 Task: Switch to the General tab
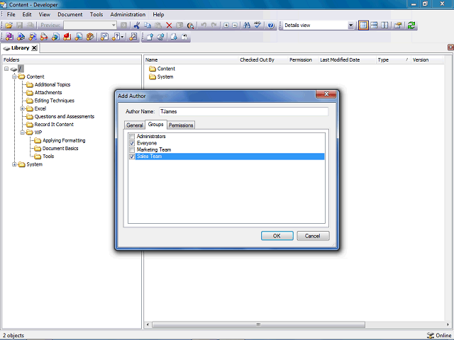135,125
